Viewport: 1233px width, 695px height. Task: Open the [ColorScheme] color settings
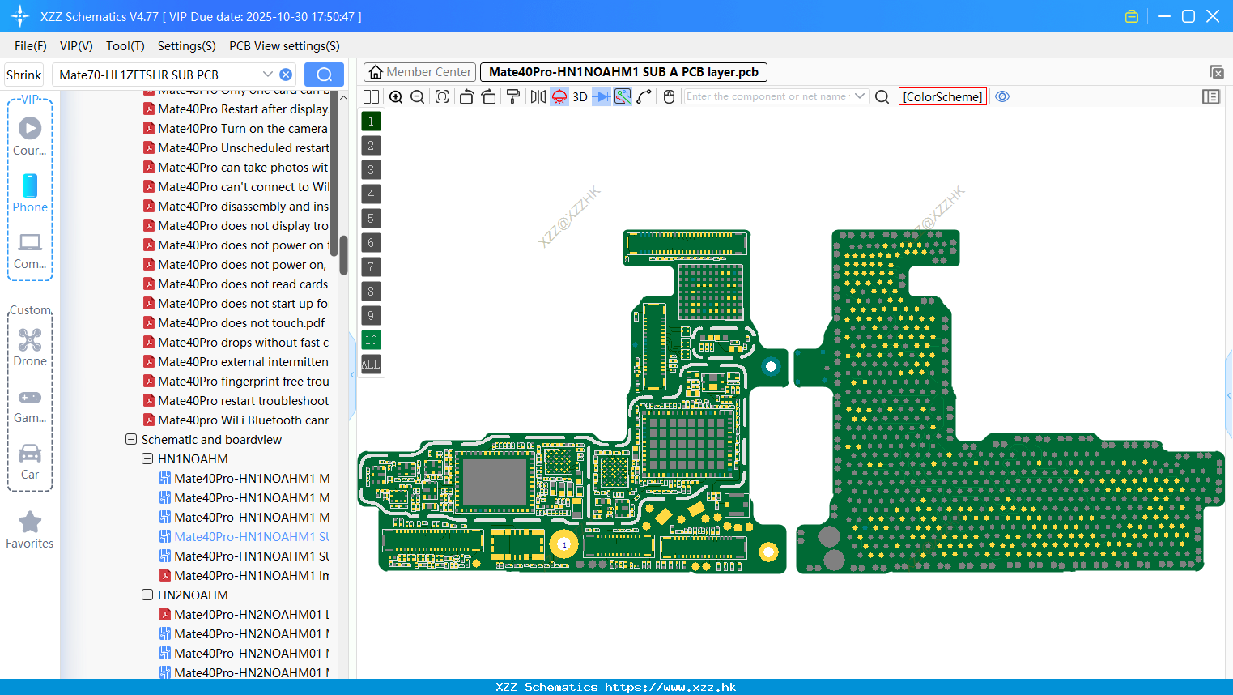point(942,96)
